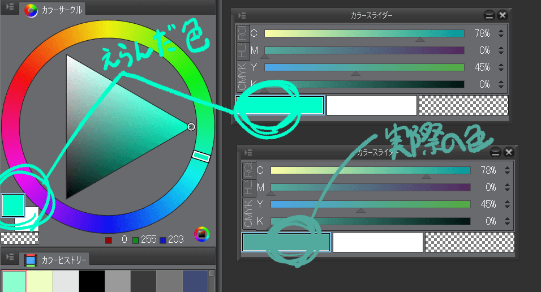Adjust the M slider in upper panel
The image size is (541, 292).
(364, 50)
